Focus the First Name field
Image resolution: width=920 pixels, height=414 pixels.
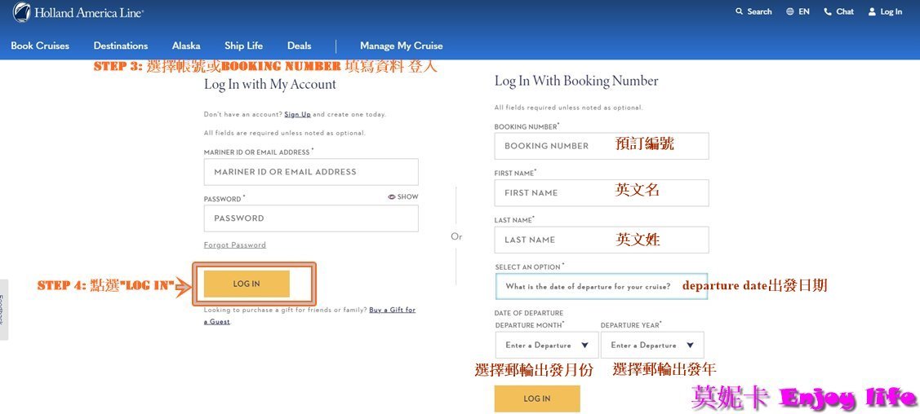point(602,192)
